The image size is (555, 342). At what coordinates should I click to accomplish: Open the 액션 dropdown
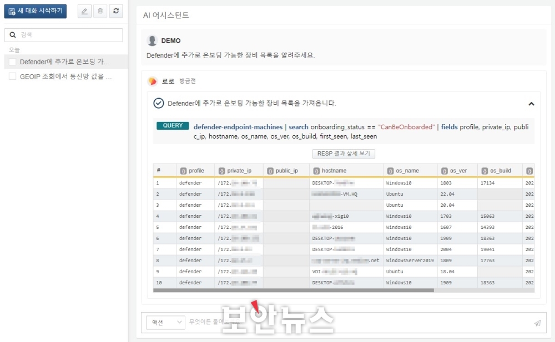point(165,322)
